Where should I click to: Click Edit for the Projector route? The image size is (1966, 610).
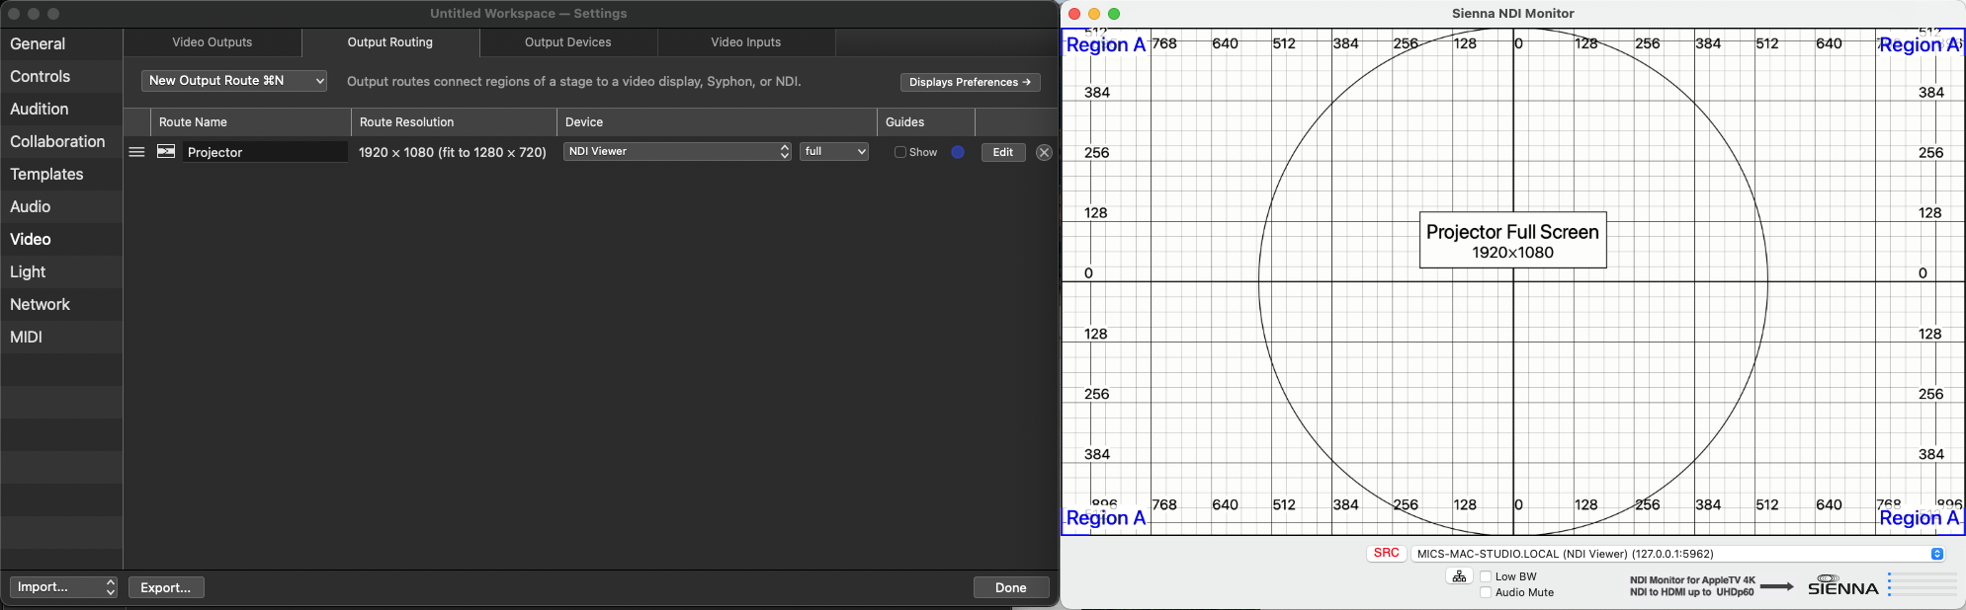point(1003,152)
